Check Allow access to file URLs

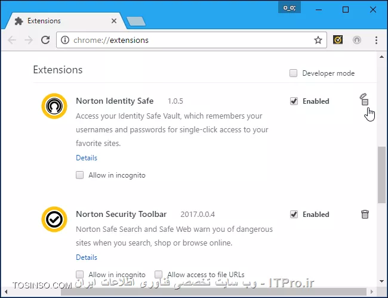(x=158, y=274)
